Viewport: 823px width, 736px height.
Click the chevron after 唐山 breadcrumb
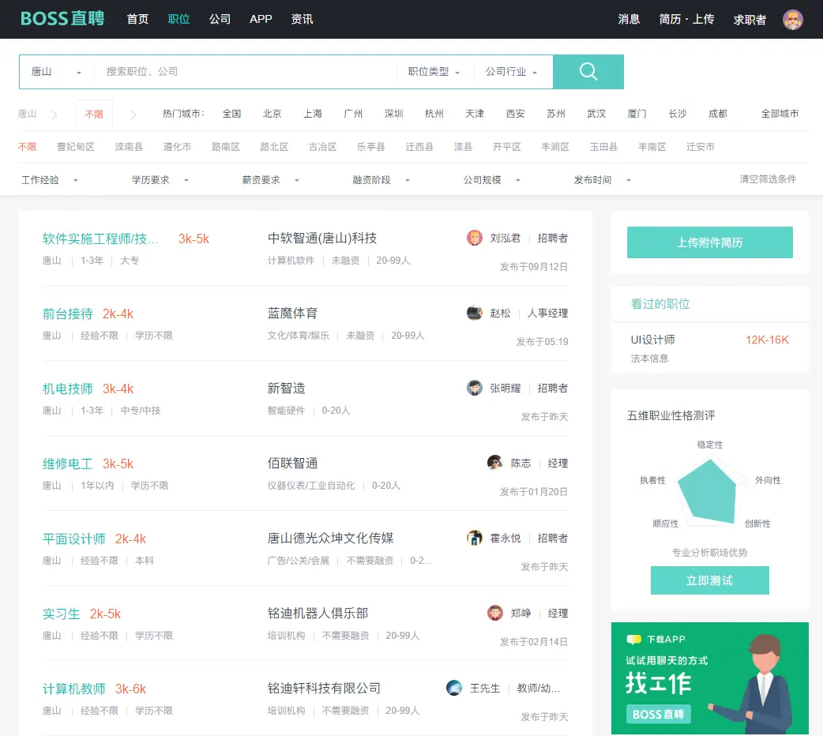pyautogui.click(x=54, y=115)
